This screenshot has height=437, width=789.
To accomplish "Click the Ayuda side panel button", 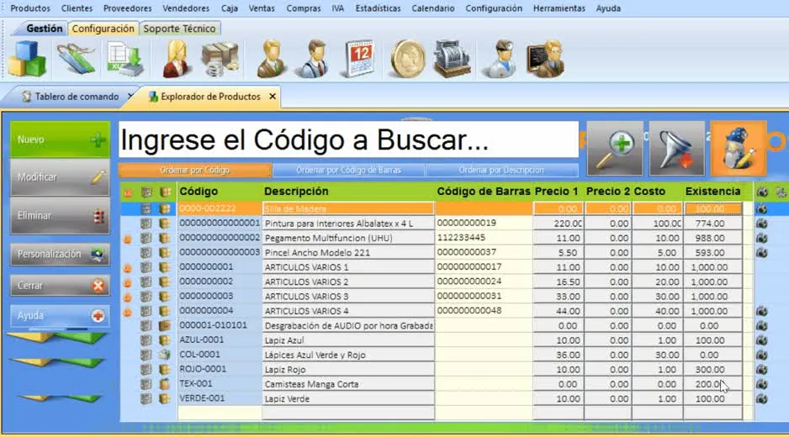I will tap(60, 316).
